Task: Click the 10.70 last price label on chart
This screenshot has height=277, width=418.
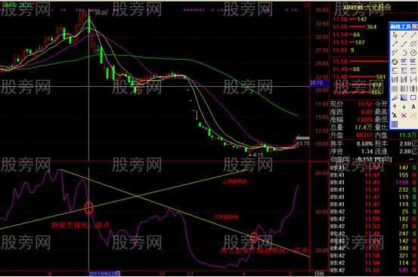Action: (303, 143)
